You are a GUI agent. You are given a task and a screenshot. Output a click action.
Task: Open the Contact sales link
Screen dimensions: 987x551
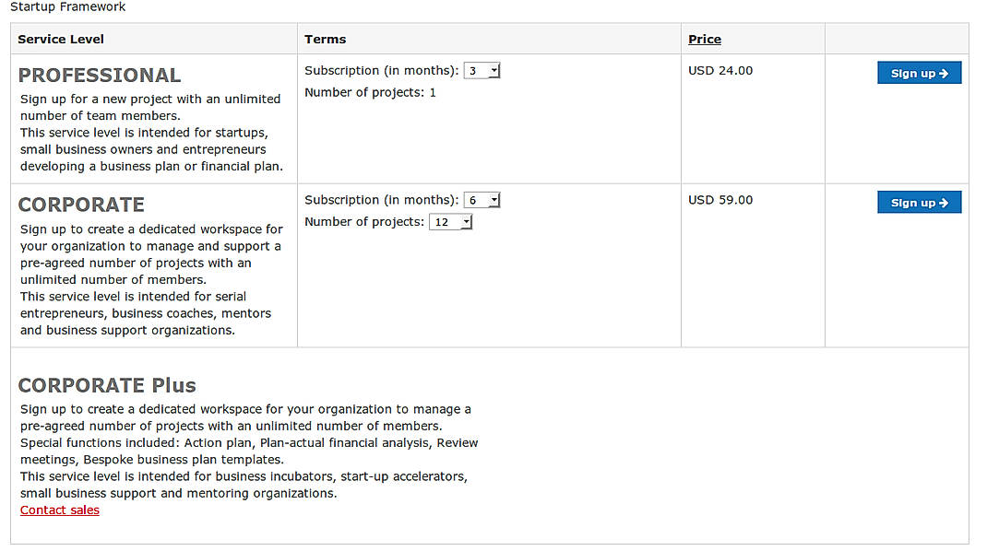click(x=59, y=510)
